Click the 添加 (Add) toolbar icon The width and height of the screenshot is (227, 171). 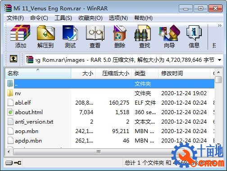(x=20, y=33)
